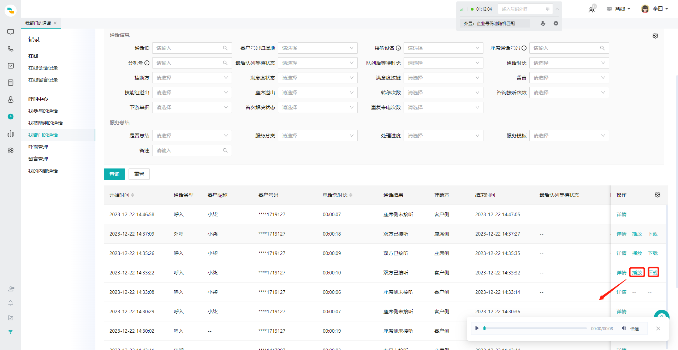Click the app logo at top left
This screenshot has width=678, height=350.
point(11,11)
